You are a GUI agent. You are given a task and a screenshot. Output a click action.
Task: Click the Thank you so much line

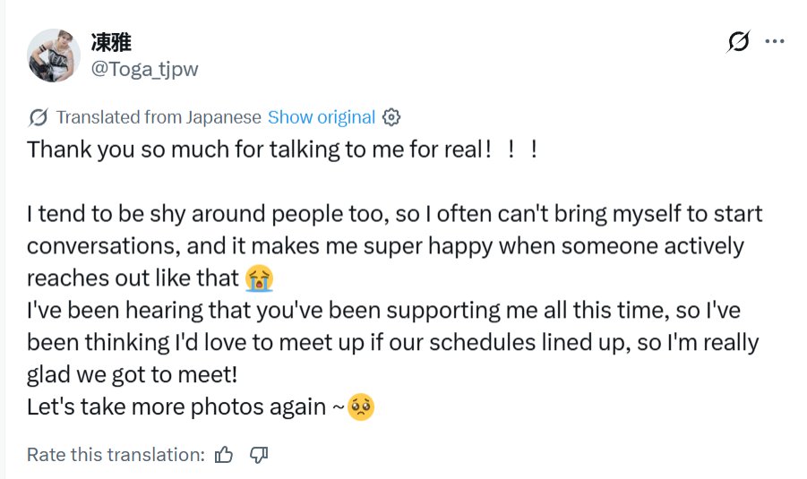click(x=282, y=150)
